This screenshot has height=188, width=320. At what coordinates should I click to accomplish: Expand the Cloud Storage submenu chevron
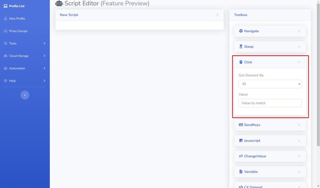click(44, 56)
